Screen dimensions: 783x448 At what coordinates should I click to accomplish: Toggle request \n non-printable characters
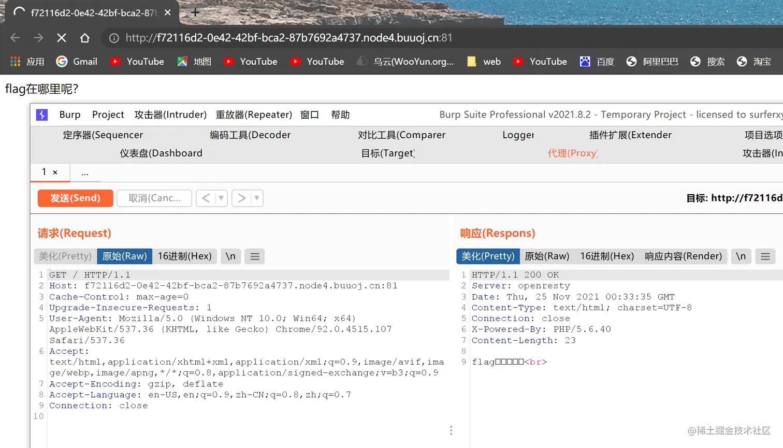(x=230, y=256)
